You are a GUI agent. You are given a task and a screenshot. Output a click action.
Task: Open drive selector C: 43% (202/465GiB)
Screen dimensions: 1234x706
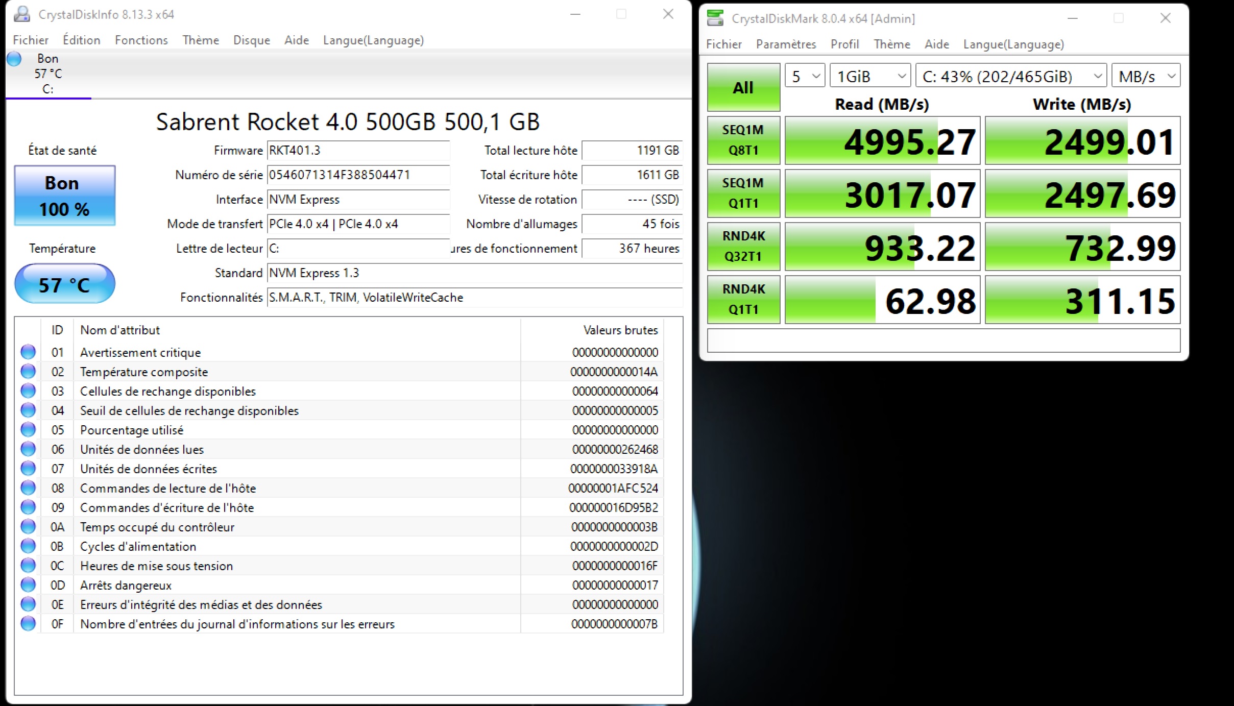click(x=1011, y=76)
